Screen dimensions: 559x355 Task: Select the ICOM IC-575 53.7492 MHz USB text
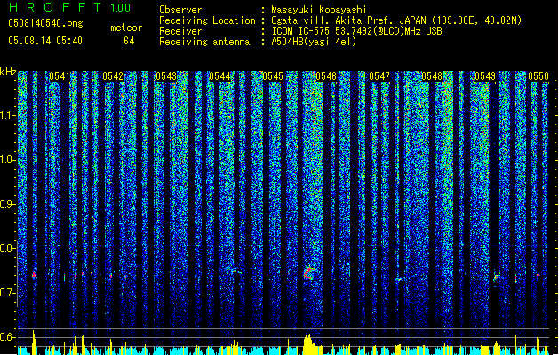click(356, 31)
